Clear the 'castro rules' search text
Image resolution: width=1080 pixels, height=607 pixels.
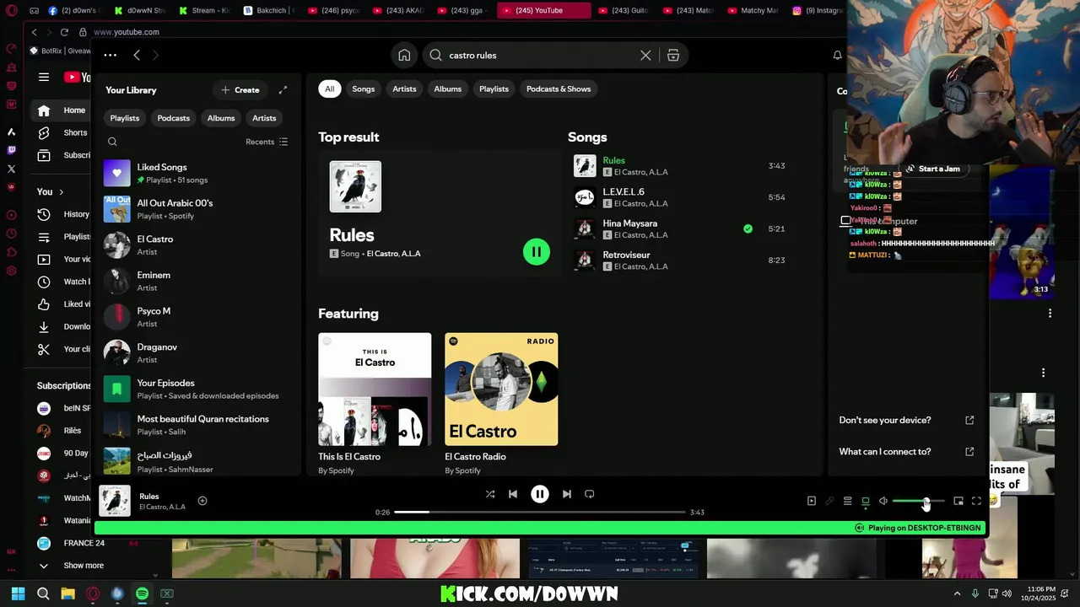click(x=645, y=55)
